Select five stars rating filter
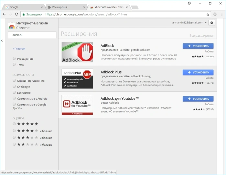 point(14,124)
